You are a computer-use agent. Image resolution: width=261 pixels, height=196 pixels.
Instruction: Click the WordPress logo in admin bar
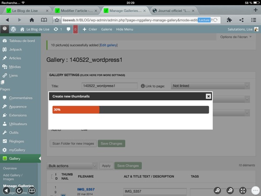pos(13,29)
